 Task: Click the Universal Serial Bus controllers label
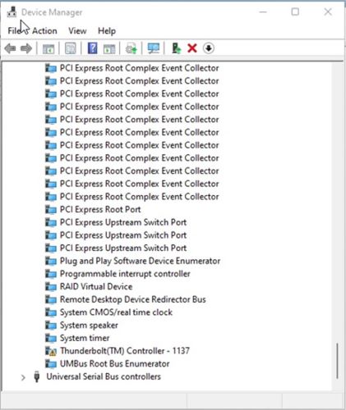click(104, 376)
